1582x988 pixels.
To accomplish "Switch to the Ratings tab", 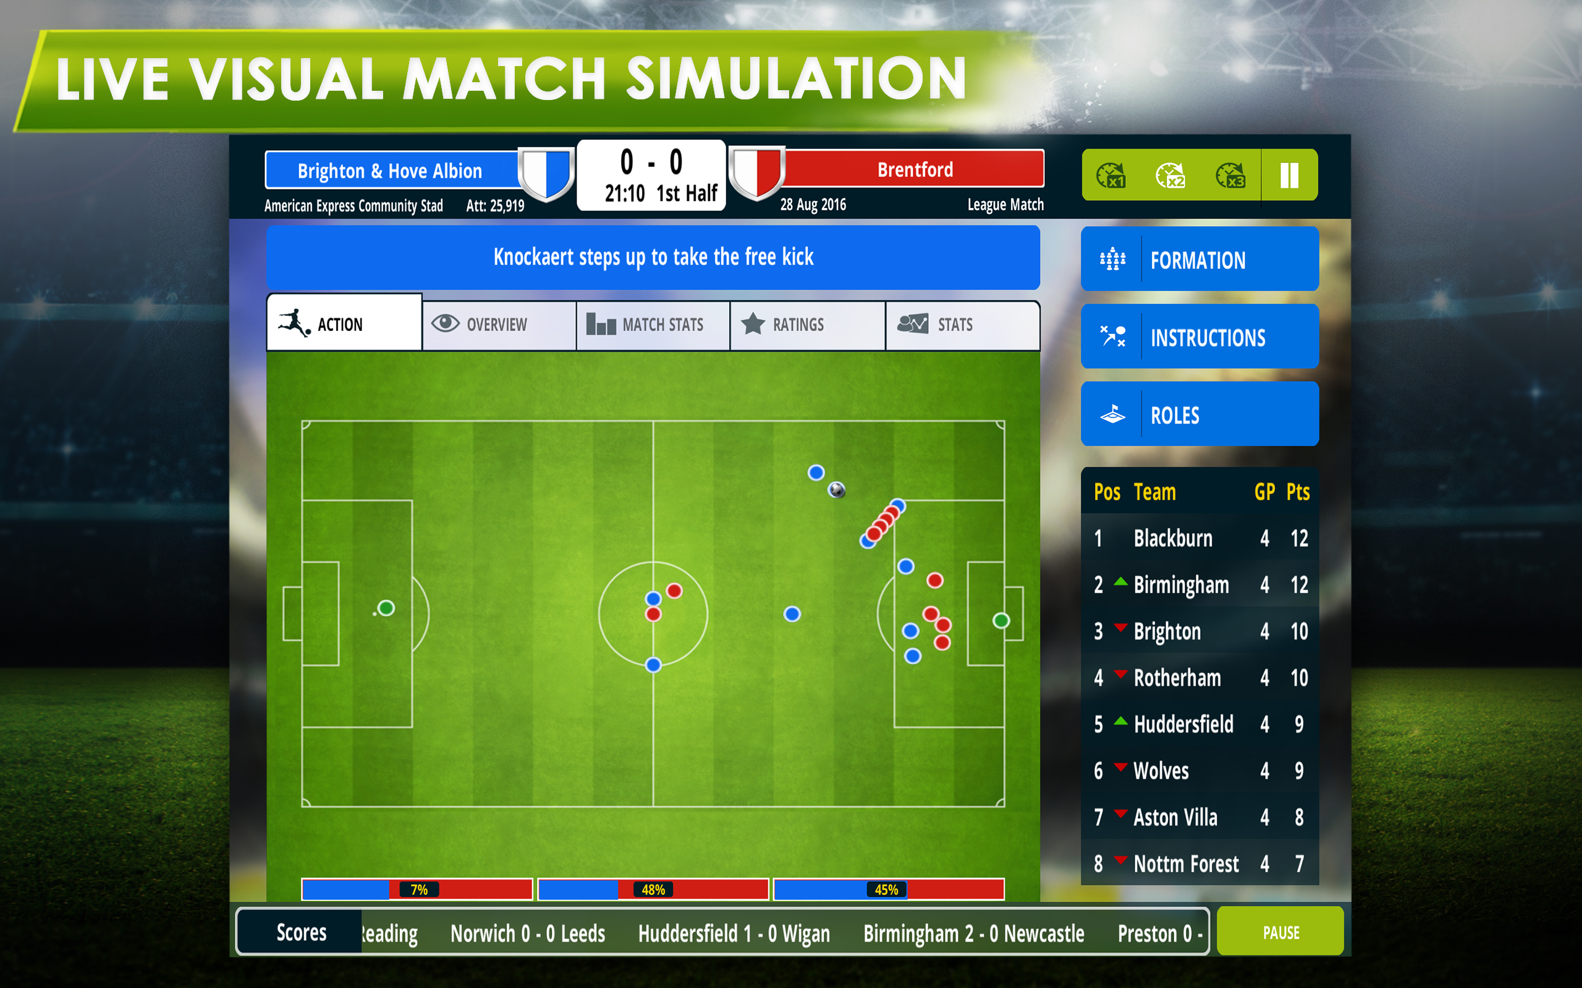I will point(794,324).
